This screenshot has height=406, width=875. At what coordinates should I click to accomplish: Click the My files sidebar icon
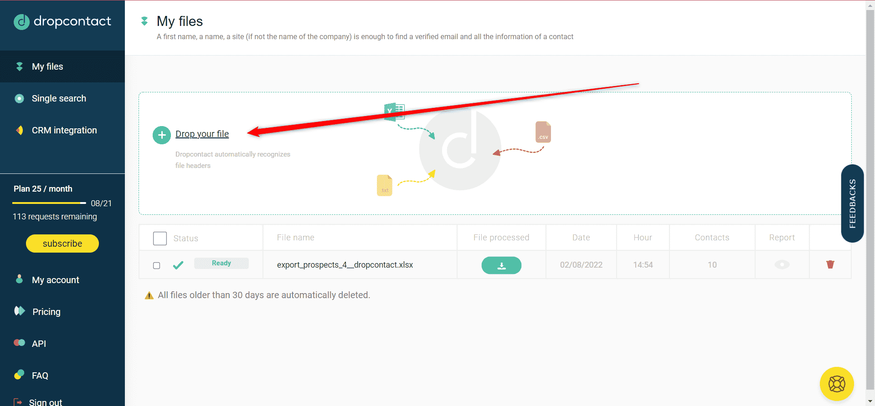[x=20, y=66]
